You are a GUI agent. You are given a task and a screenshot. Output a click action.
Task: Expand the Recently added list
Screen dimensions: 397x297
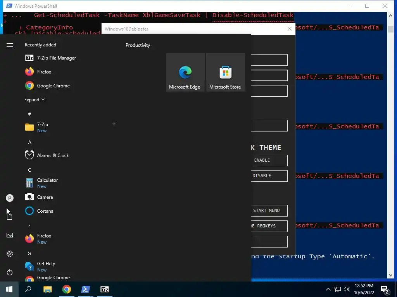click(35, 99)
